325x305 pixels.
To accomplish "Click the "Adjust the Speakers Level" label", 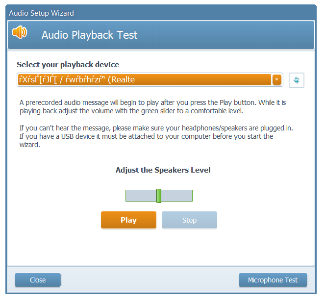I will point(163,170).
